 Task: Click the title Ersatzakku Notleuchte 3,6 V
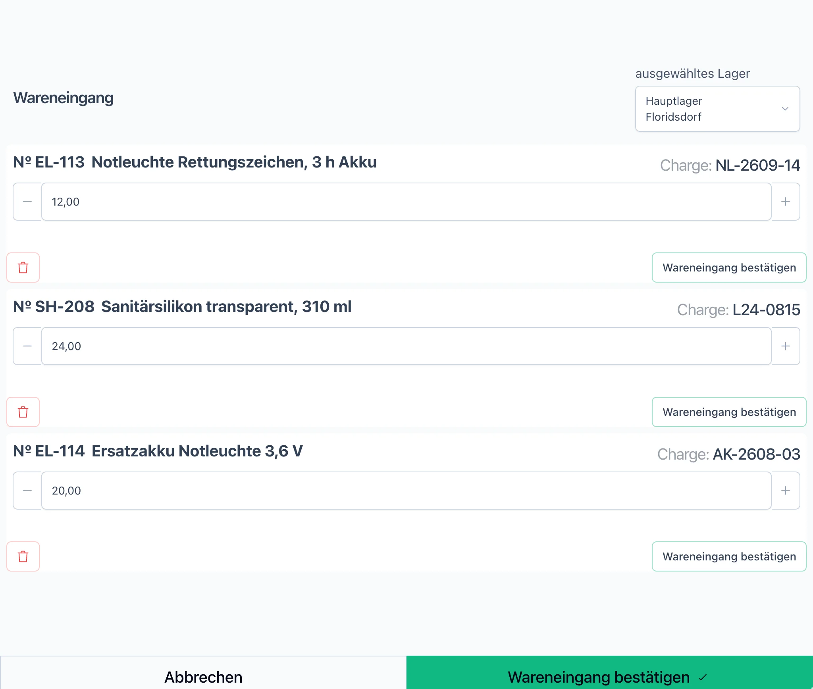197,451
